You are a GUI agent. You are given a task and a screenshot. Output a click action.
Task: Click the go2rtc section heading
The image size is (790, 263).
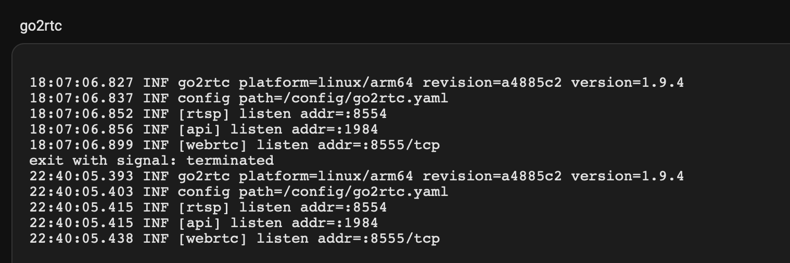[x=41, y=26]
